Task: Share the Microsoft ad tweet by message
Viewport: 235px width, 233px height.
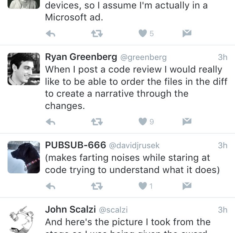Action: point(187,33)
